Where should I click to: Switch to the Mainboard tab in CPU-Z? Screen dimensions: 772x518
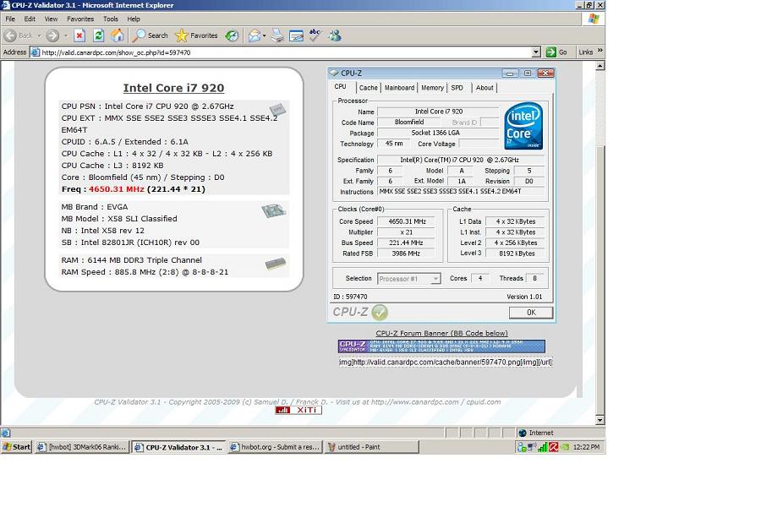pyautogui.click(x=399, y=88)
